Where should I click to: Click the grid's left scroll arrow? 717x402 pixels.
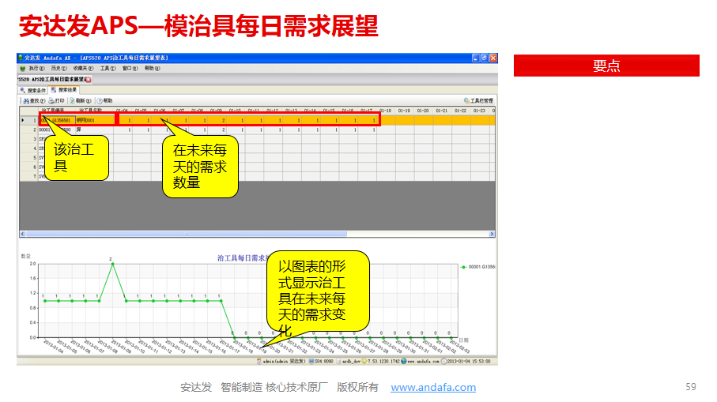point(22,234)
